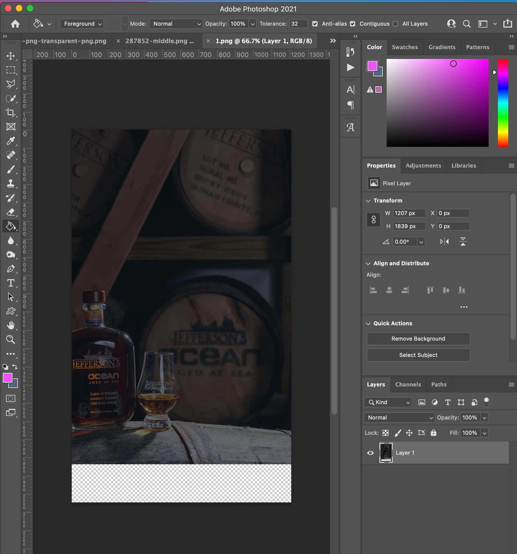This screenshot has height=554, width=517.
Task: Click the toolbar foreground color swatch
Action: coord(8,378)
